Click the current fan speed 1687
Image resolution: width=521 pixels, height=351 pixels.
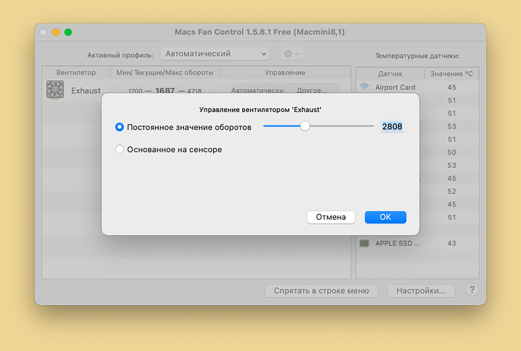pos(165,90)
